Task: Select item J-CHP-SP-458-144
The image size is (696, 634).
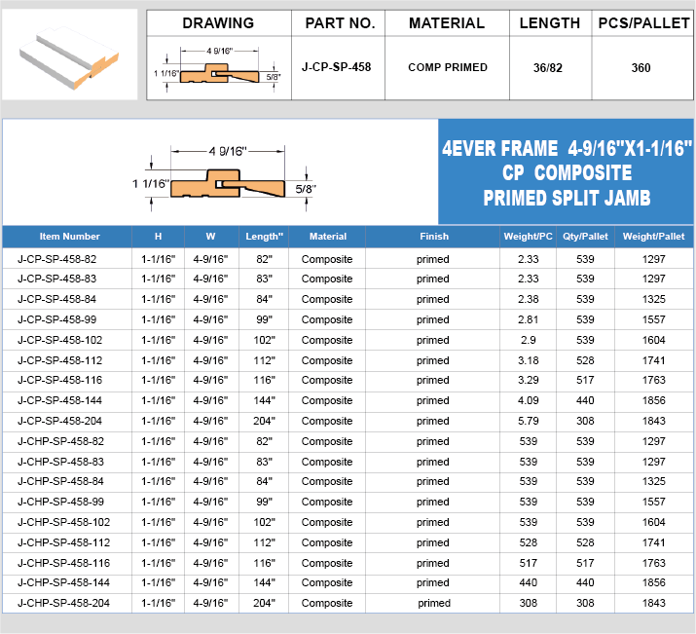Action: click(64, 582)
